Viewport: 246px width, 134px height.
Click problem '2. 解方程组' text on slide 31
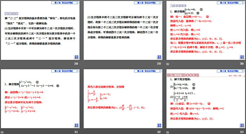[x=12, y=84]
